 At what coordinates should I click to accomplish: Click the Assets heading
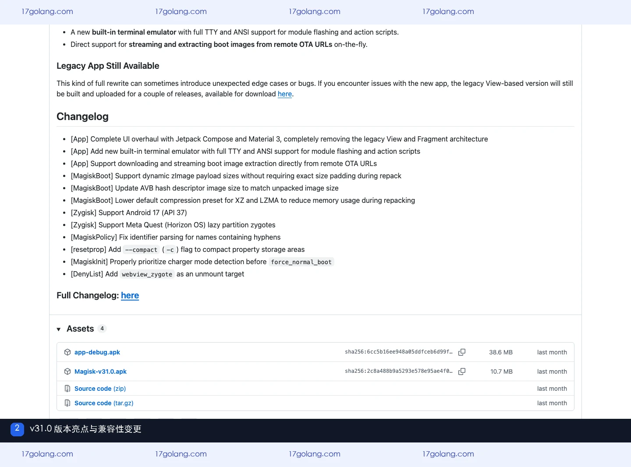tap(80, 329)
